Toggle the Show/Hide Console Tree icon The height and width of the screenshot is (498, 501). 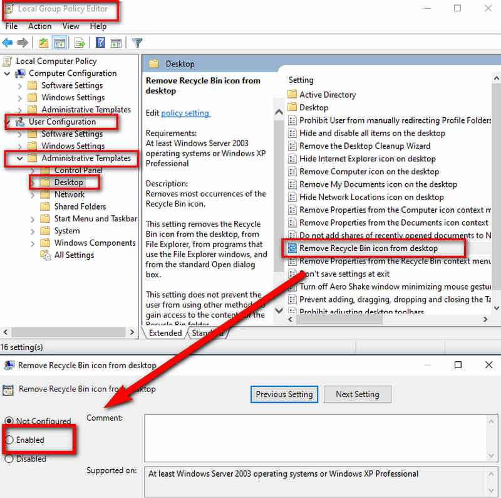pyautogui.click(x=59, y=43)
